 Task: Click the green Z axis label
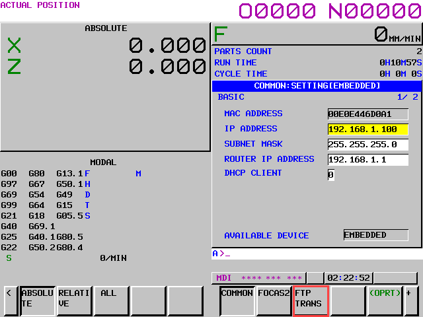pos(14,66)
